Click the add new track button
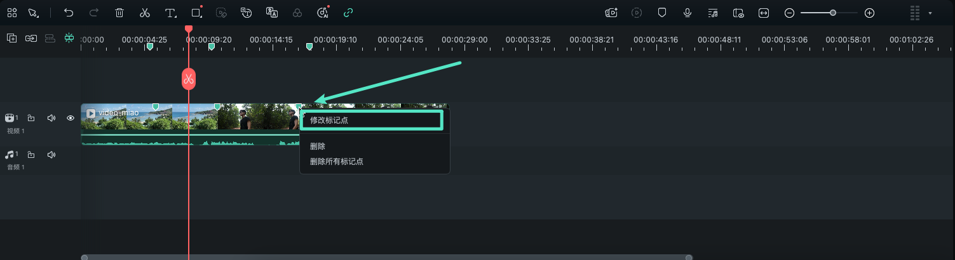955x260 pixels. [11, 38]
